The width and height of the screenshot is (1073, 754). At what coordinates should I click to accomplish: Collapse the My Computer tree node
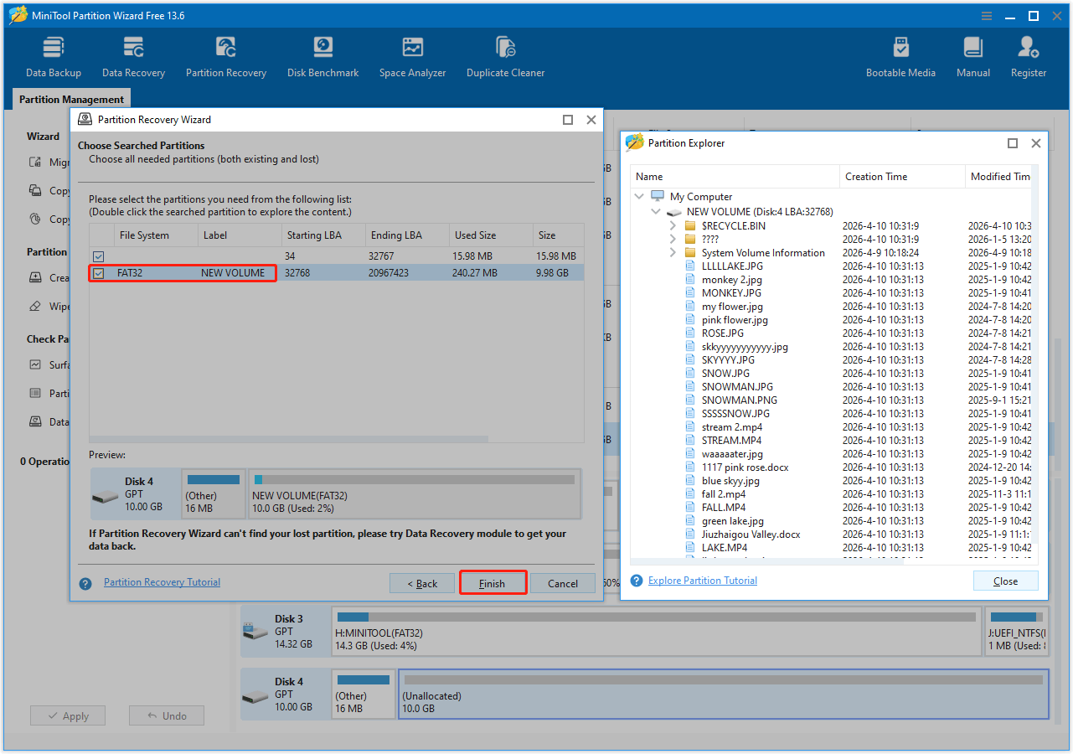pos(640,196)
